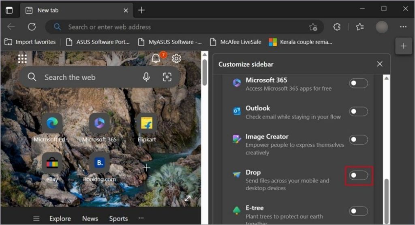Image resolution: width=415 pixels, height=225 pixels.
Task: Click the new tab page scrollbar thumb
Action: tap(204, 72)
